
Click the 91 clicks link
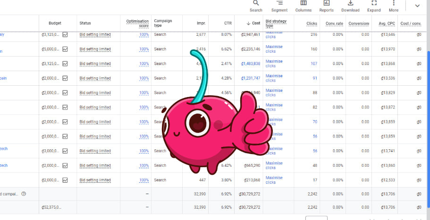pos(315,78)
